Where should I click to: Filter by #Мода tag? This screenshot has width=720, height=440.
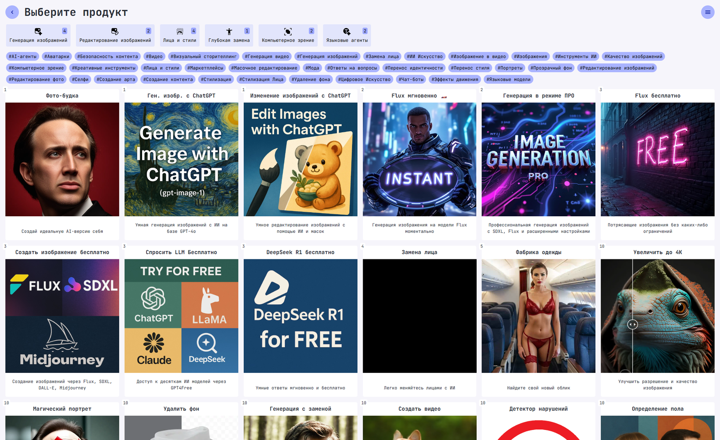pos(312,68)
